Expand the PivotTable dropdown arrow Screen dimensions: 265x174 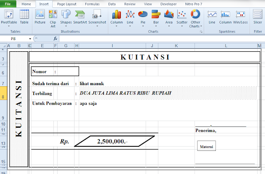[9, 26]
